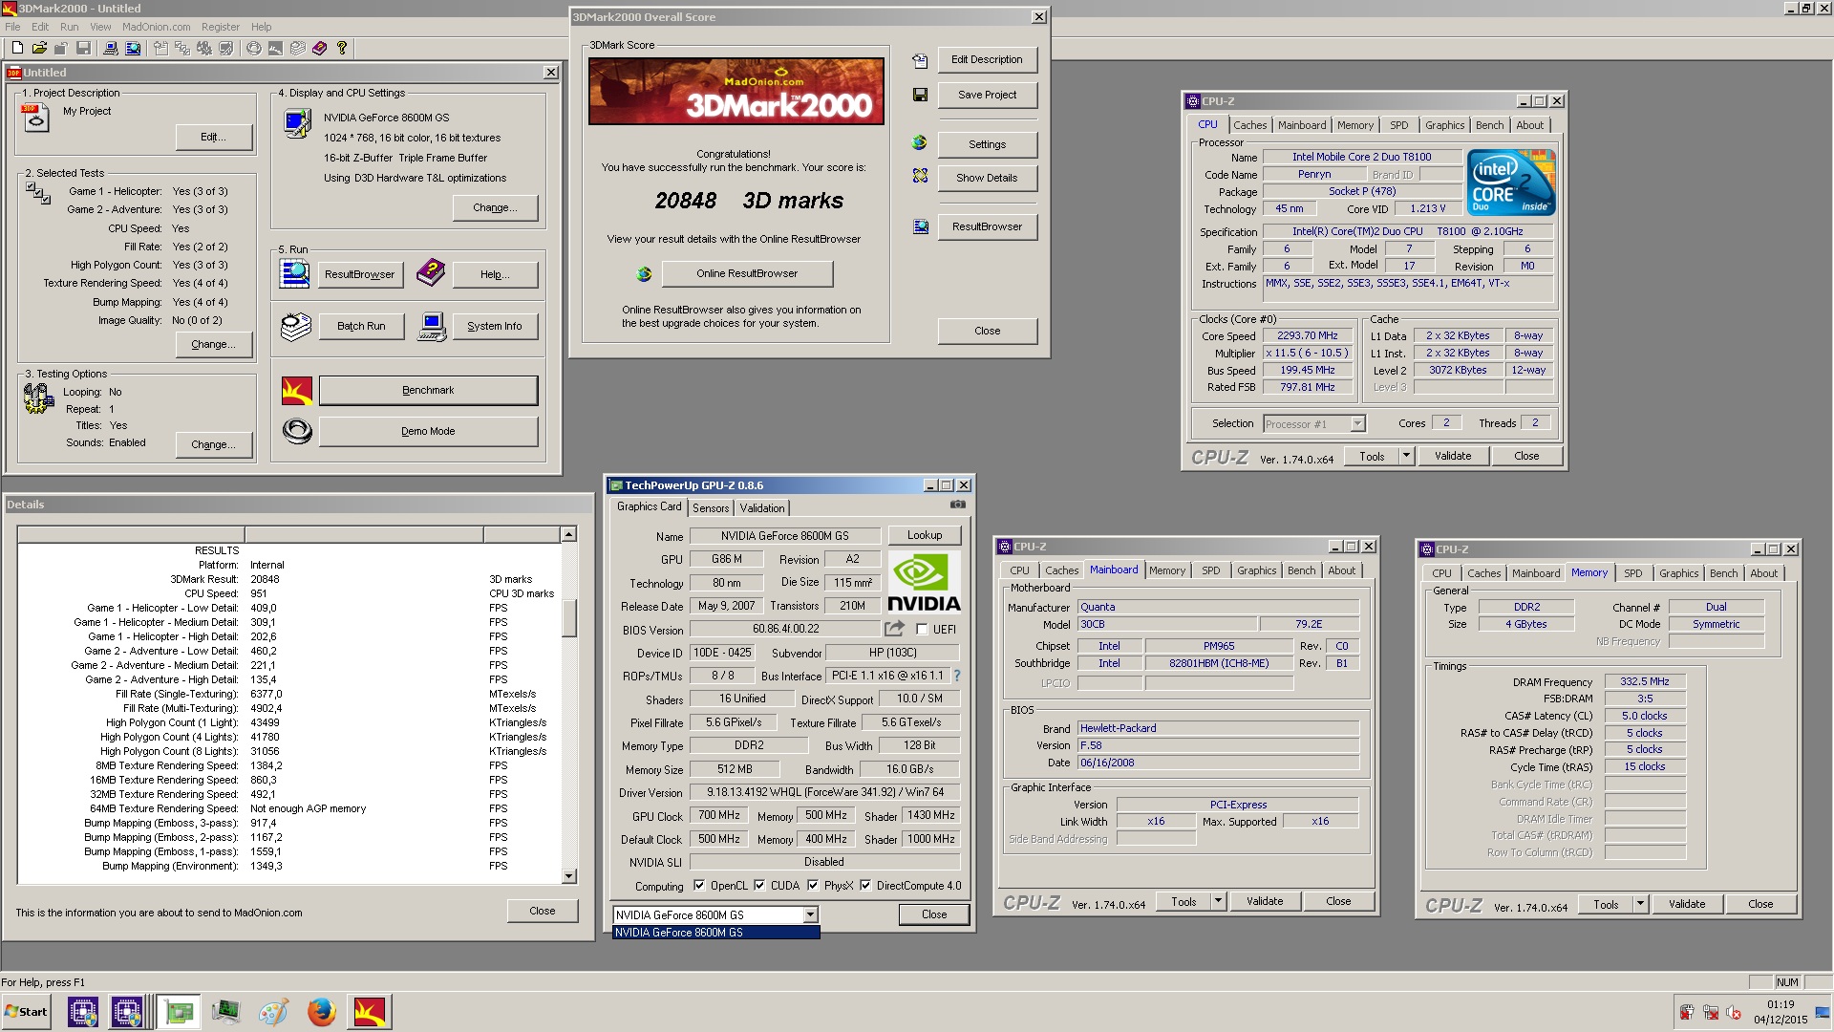Click the GPU-Z taskbar icon
This screenshot has width=1834, height=1032.
pos(179,1011)
